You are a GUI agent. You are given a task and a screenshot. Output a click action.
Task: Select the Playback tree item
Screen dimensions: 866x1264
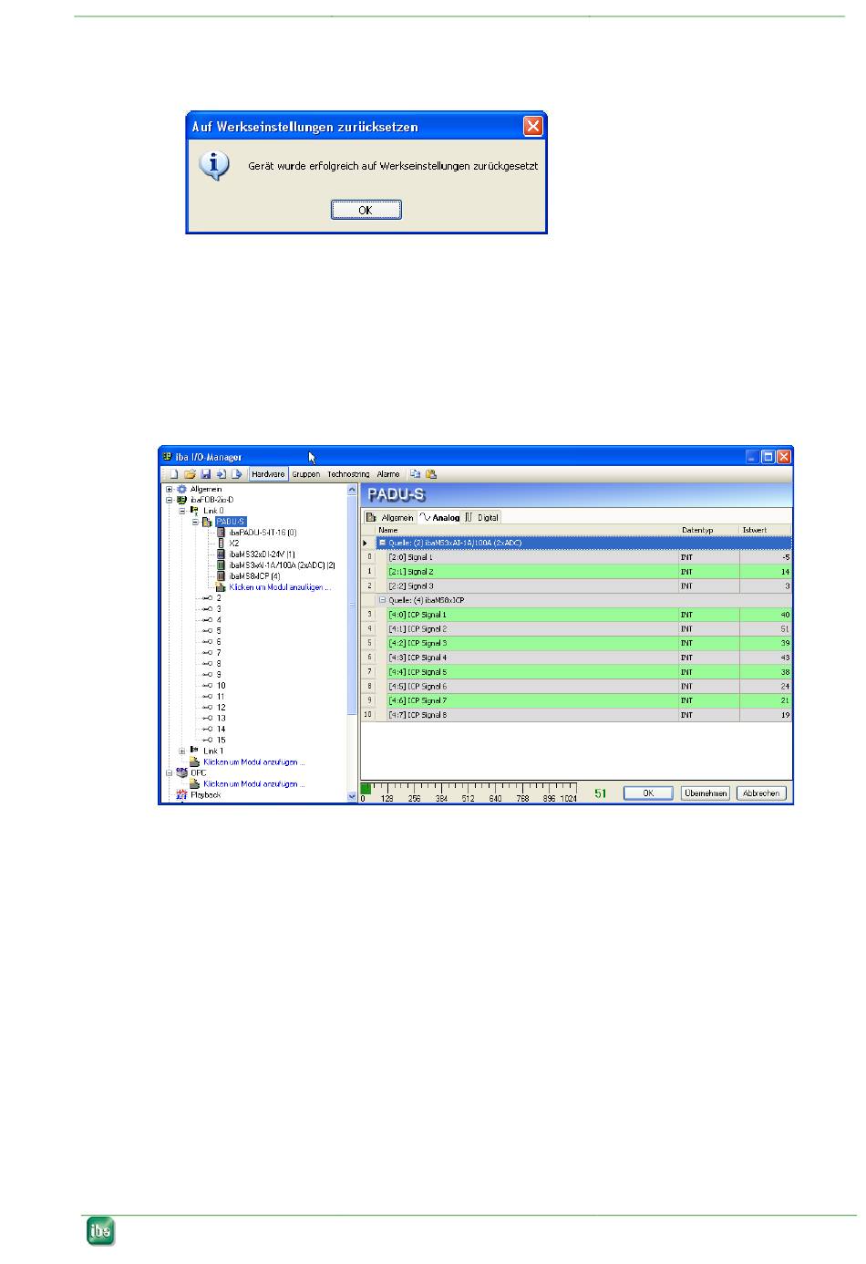(206, 794)
